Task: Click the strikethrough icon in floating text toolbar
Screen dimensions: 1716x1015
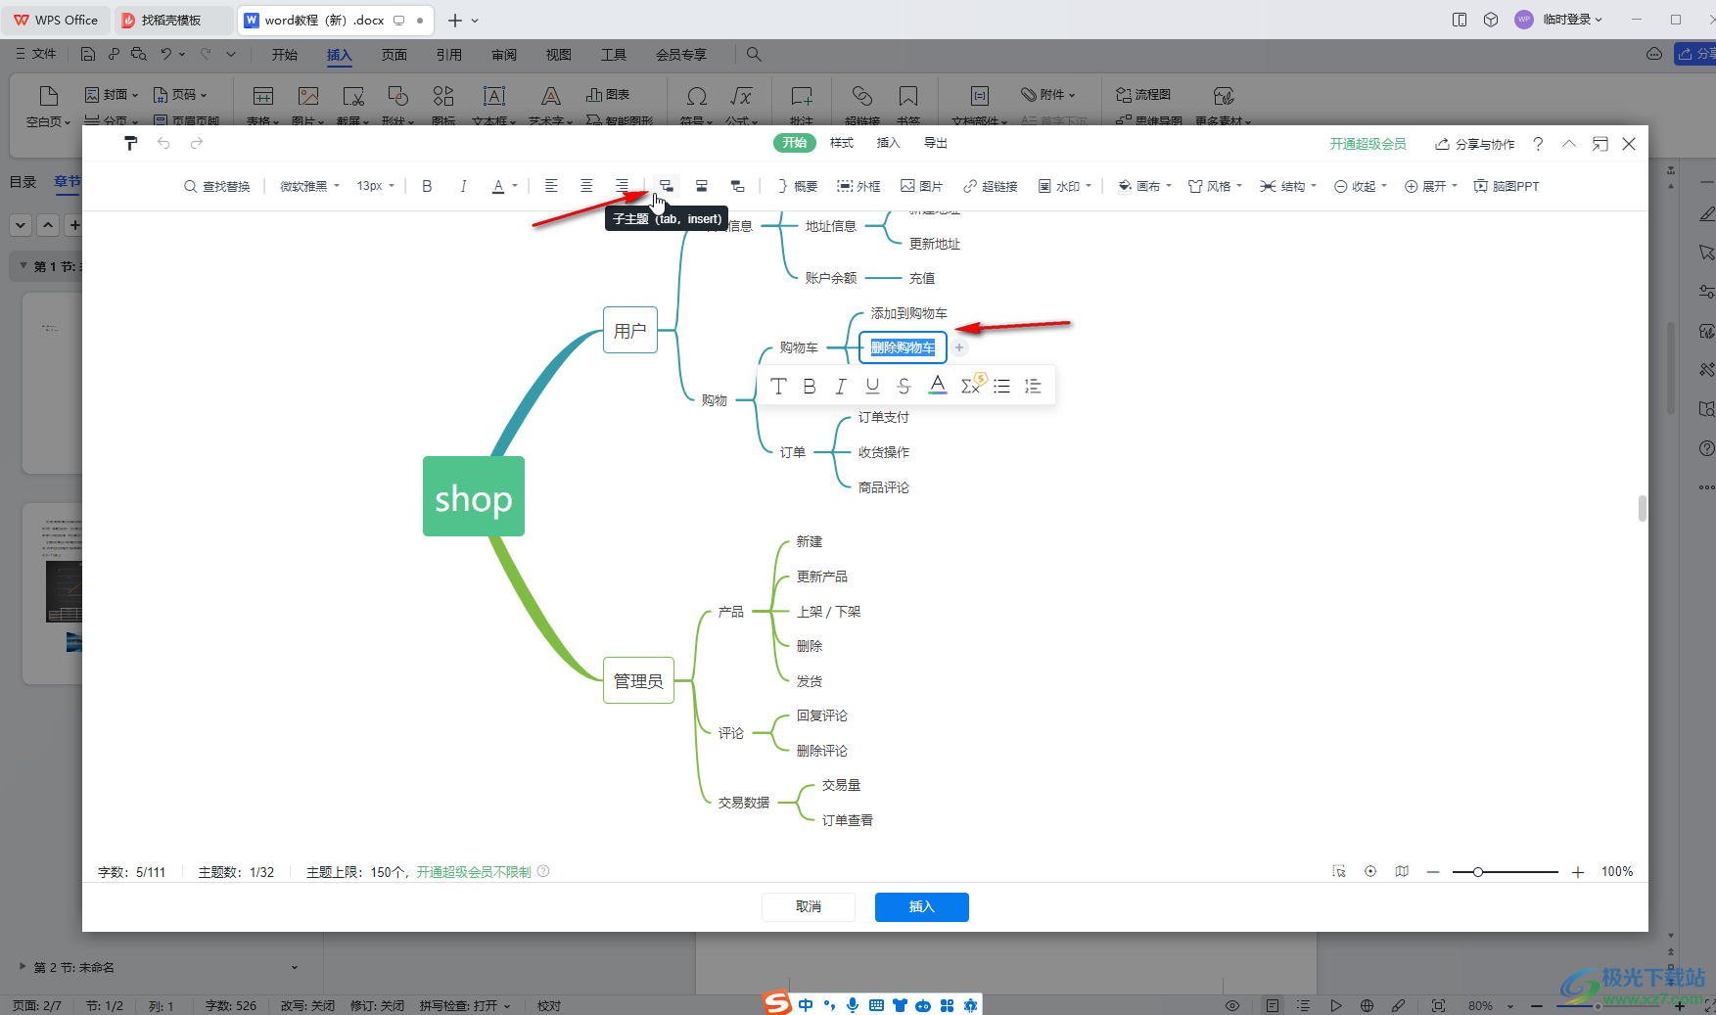Action: 904,386
